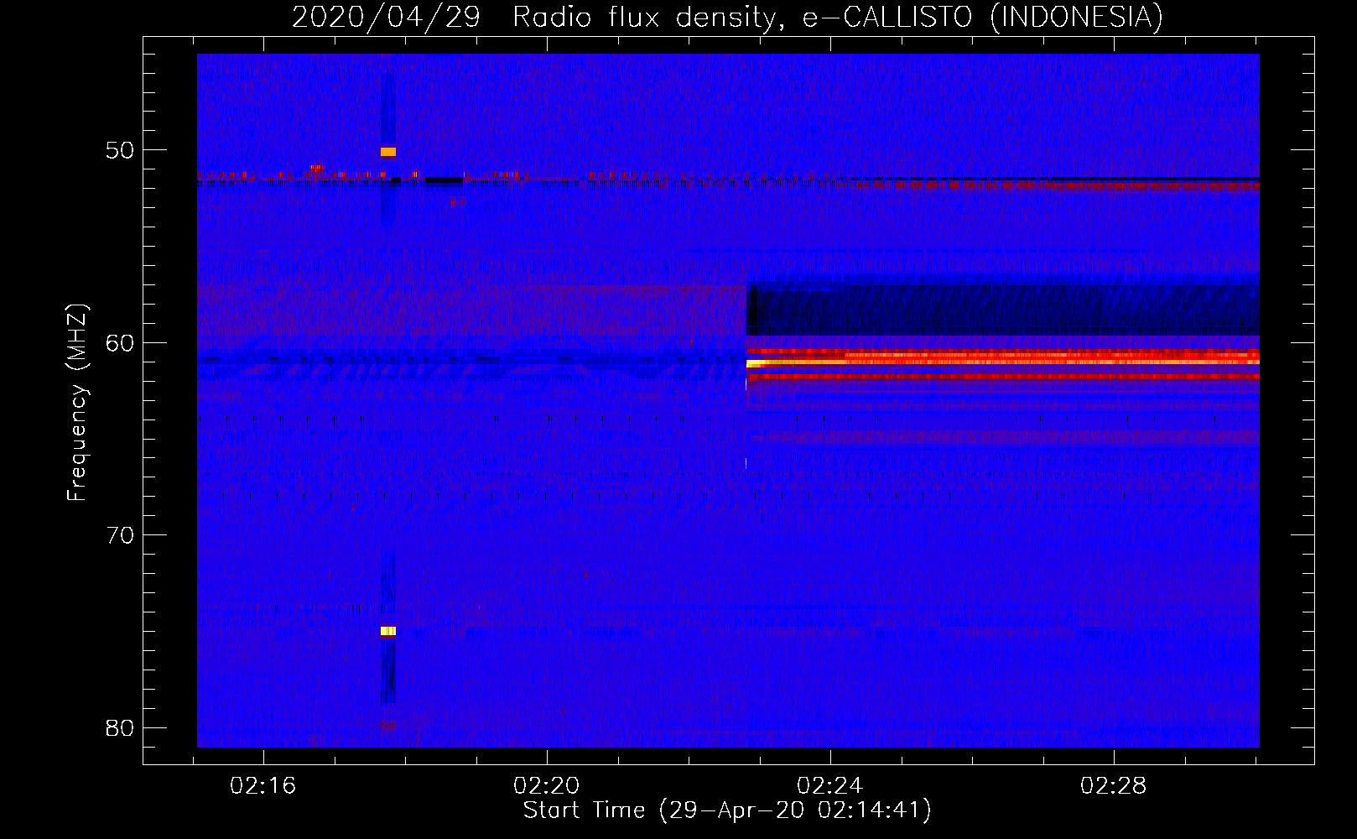The image size is (1357, 839).
Task: Click the 70 frequency tick label
Action: (x=120, y=535)
